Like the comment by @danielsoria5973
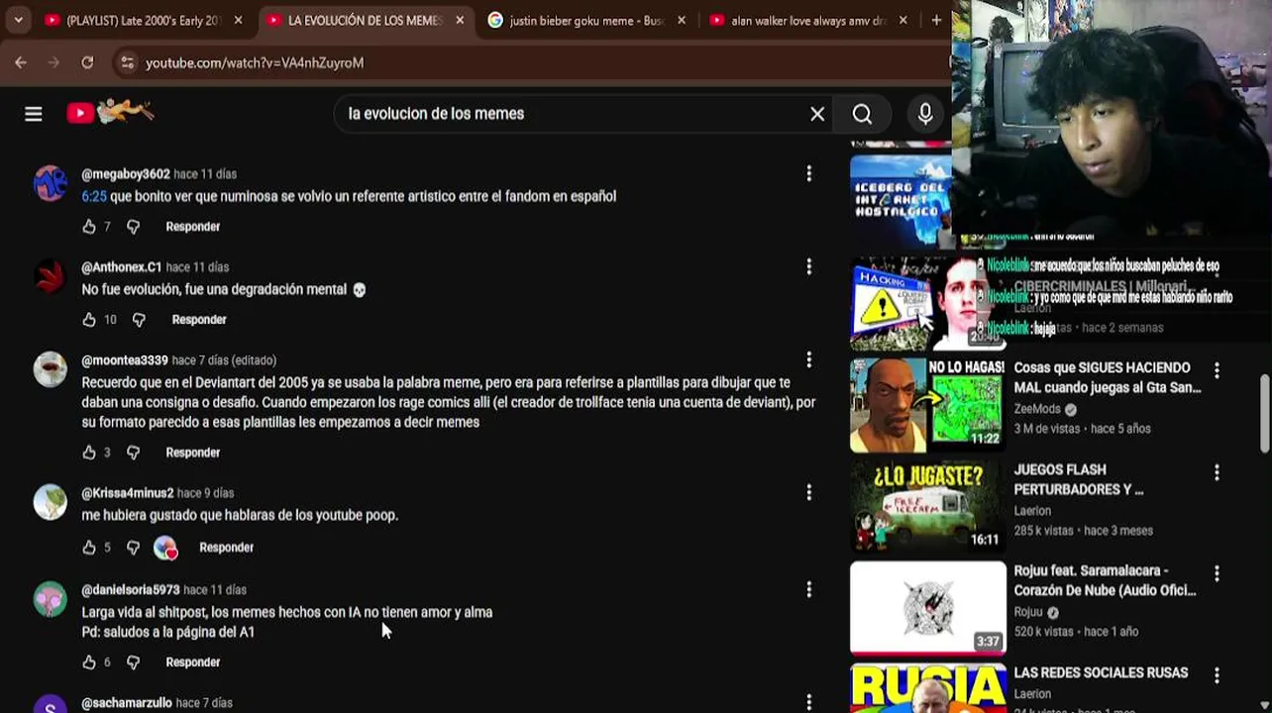This screenshot has height=713, width=1272. click(89, 662)
